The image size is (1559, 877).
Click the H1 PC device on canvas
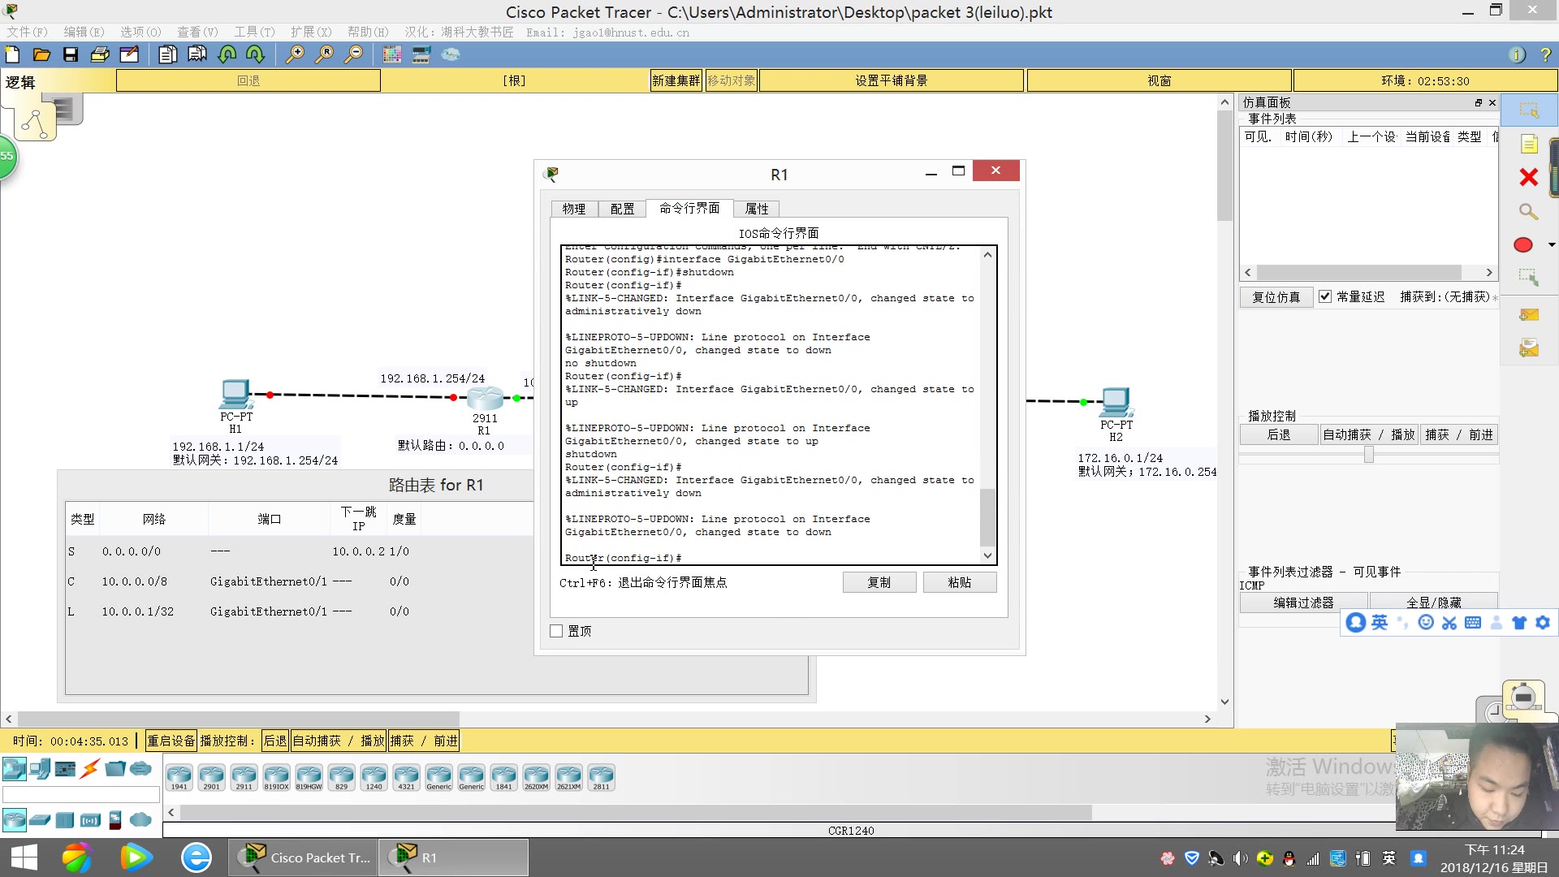[235, 395]
